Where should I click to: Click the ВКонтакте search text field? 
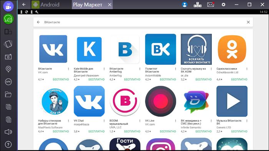(143, 22)
